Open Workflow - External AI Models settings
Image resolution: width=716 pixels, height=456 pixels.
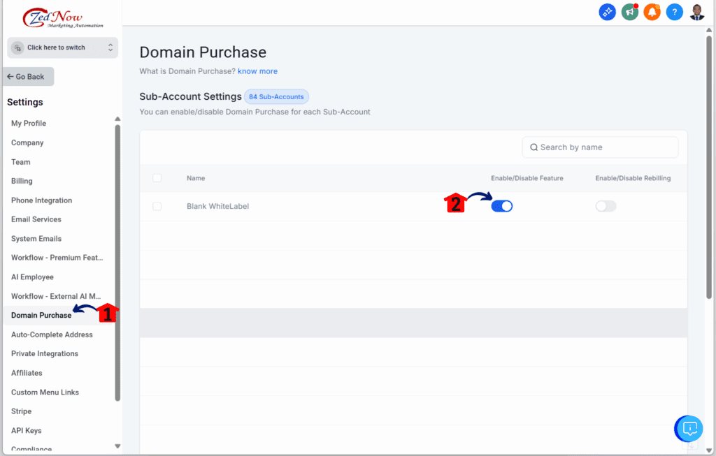pos(56,296)
